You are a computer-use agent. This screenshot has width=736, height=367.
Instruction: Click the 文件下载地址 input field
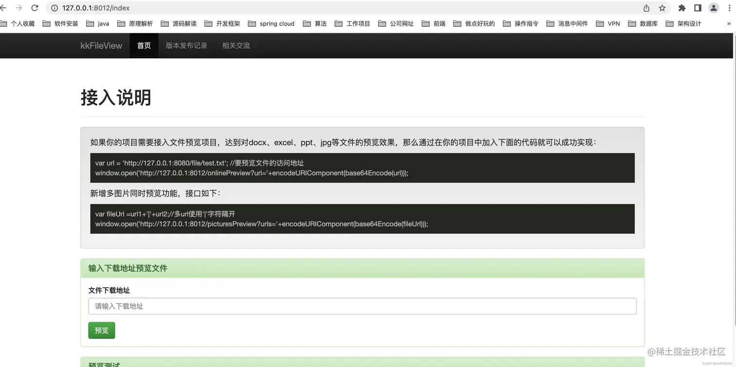coord(362,306)
